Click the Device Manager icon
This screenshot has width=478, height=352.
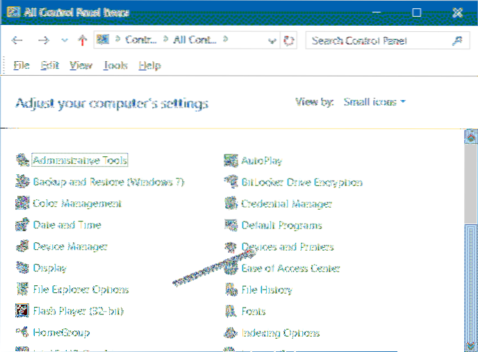click(x=22, y=246)
